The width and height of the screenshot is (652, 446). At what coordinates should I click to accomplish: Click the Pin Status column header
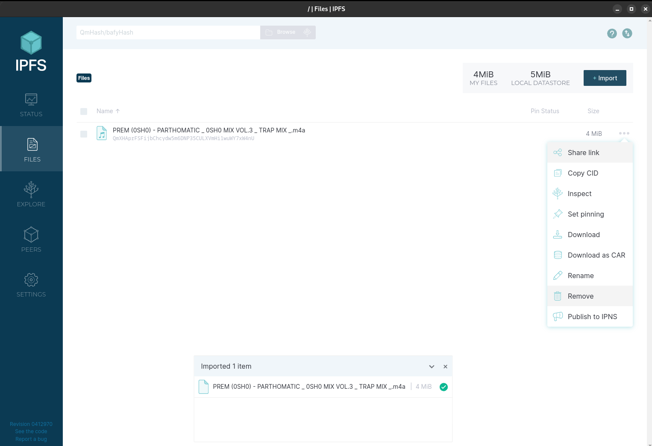[545, 111]
